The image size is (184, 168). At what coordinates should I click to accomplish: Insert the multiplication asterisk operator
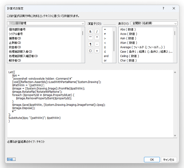[97, 38]
